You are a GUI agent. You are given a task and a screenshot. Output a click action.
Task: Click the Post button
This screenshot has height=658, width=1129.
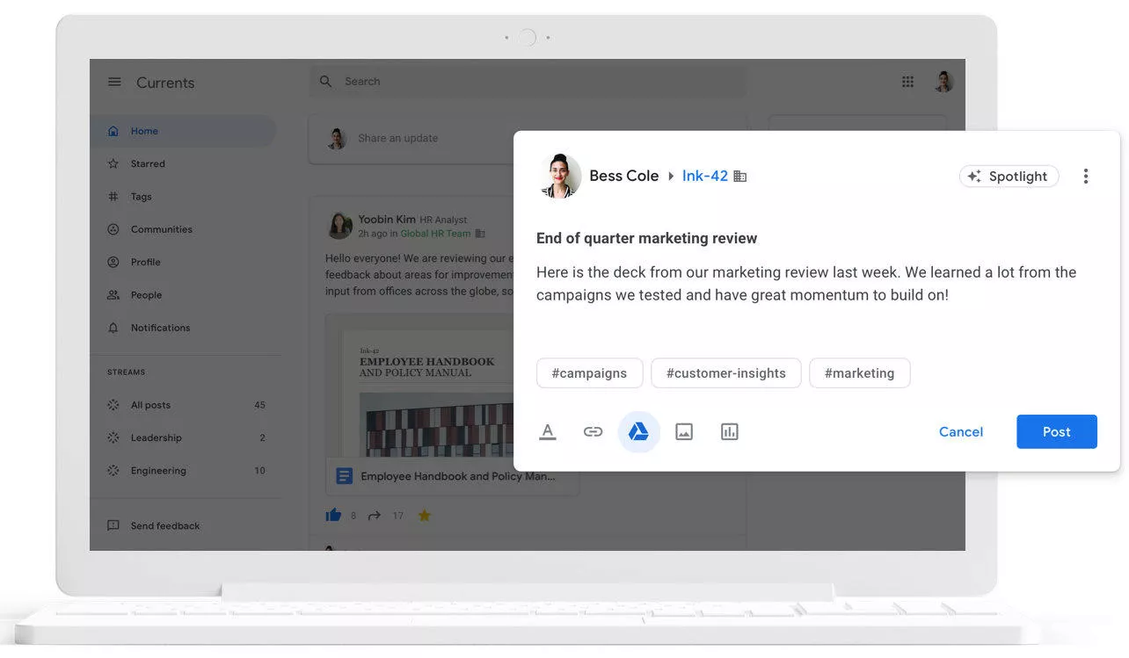(1057, 431)
